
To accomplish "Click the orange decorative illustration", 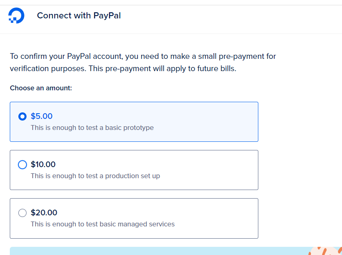I will [324, 251].
